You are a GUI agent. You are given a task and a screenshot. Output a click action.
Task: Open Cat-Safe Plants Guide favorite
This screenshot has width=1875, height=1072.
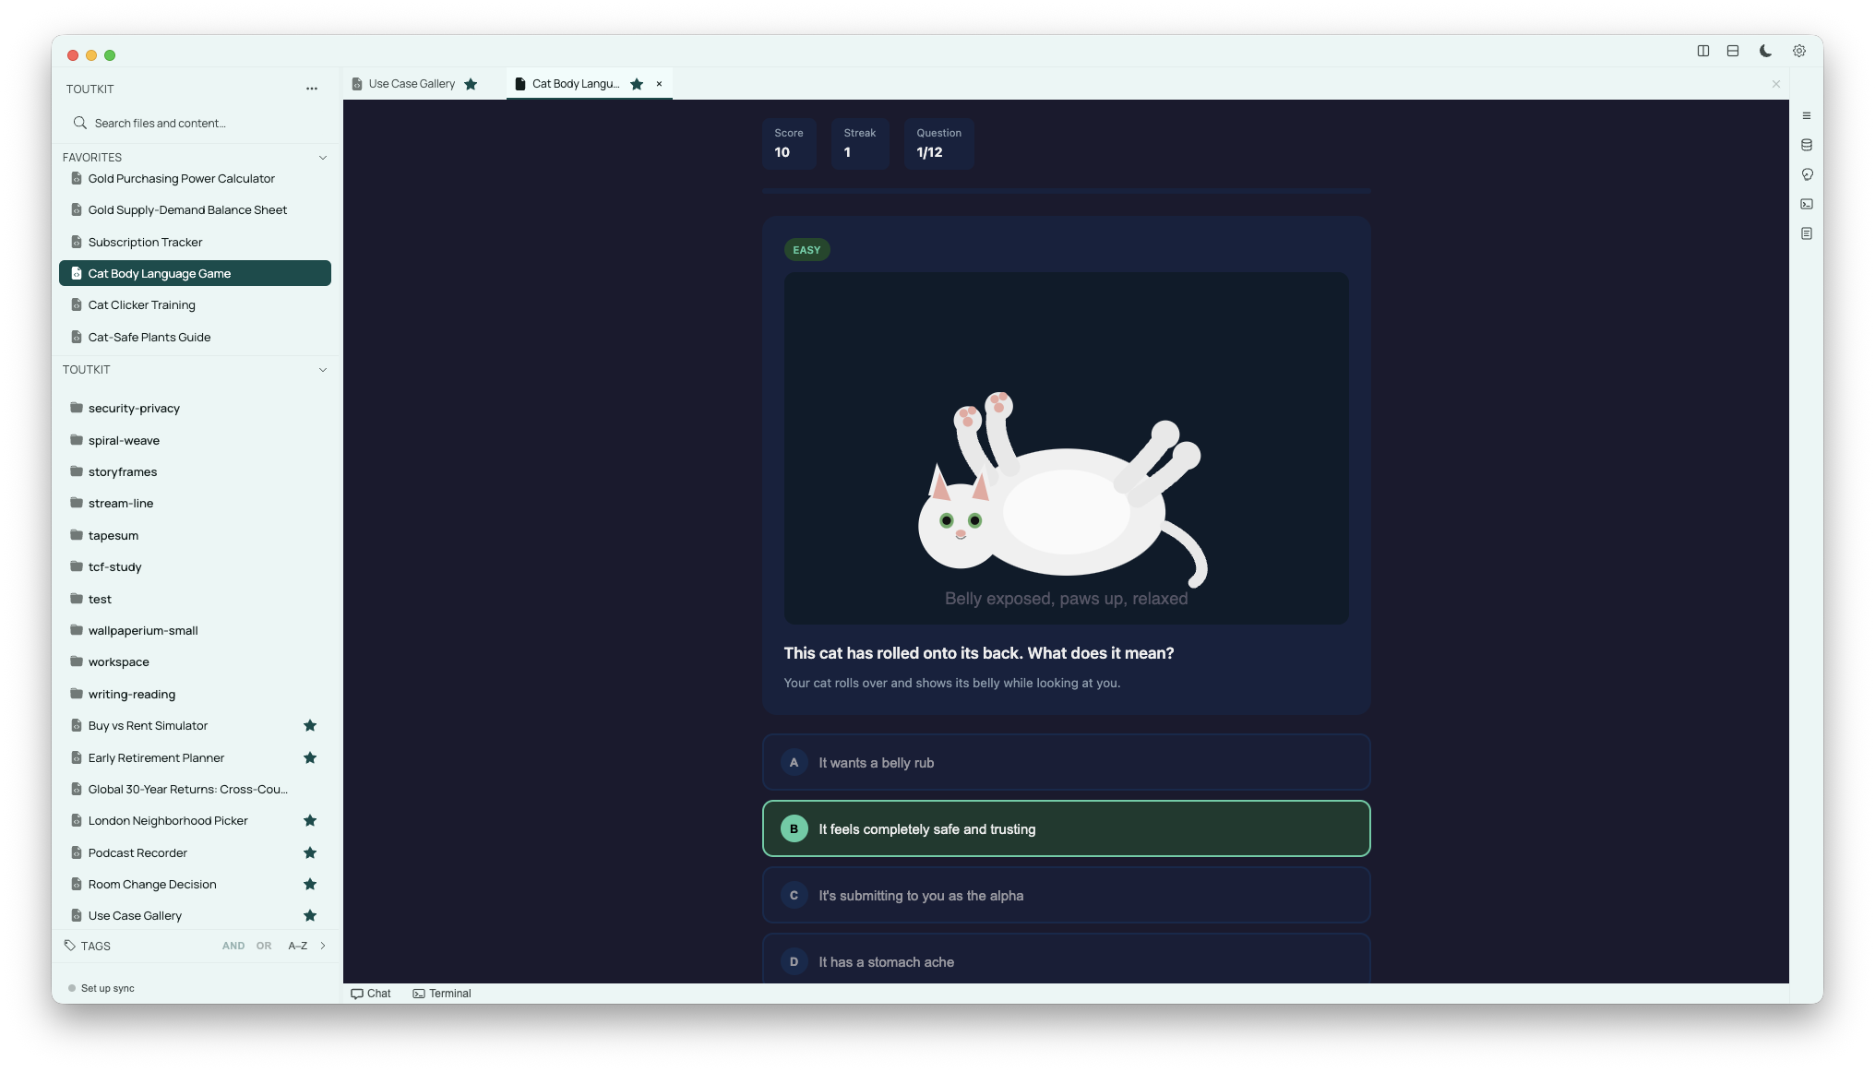coord(195,338)
